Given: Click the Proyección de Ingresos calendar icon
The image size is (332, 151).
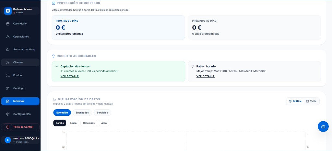Looking at the screenshot, I should 53,3.
